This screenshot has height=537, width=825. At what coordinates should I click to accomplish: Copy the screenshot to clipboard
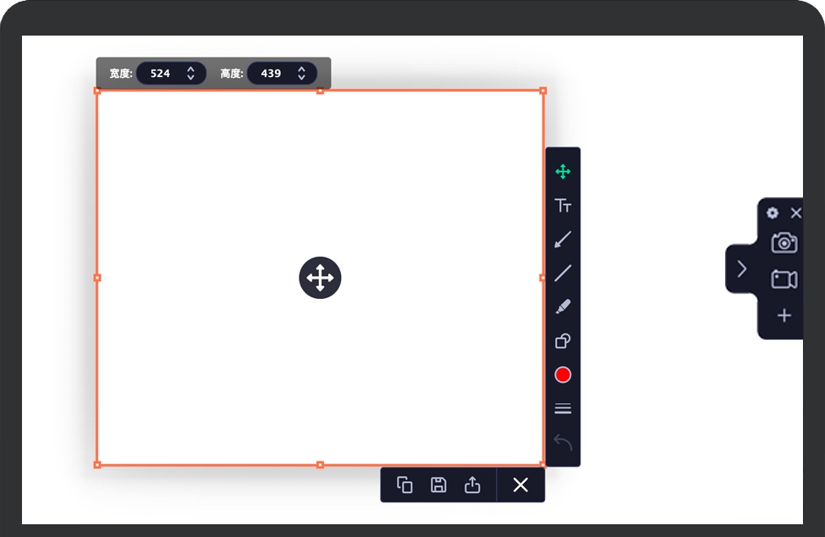(x=404, y=484)
